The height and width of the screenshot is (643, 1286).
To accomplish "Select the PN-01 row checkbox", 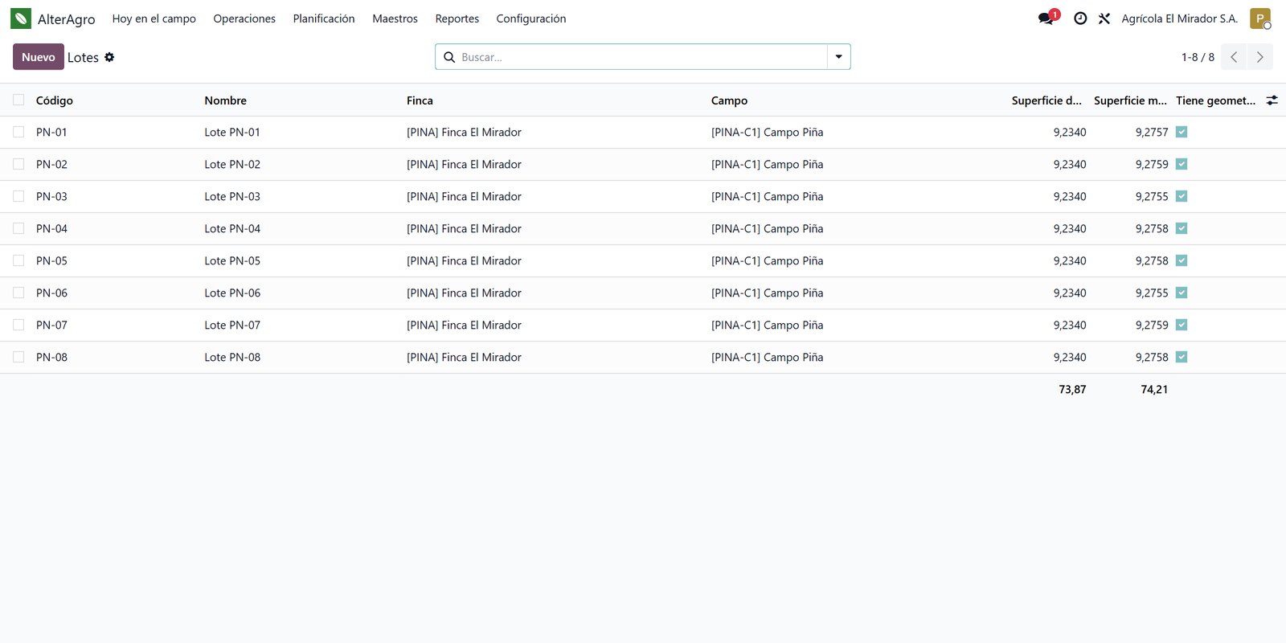I will pyautogui.click(x=18, y=132).
